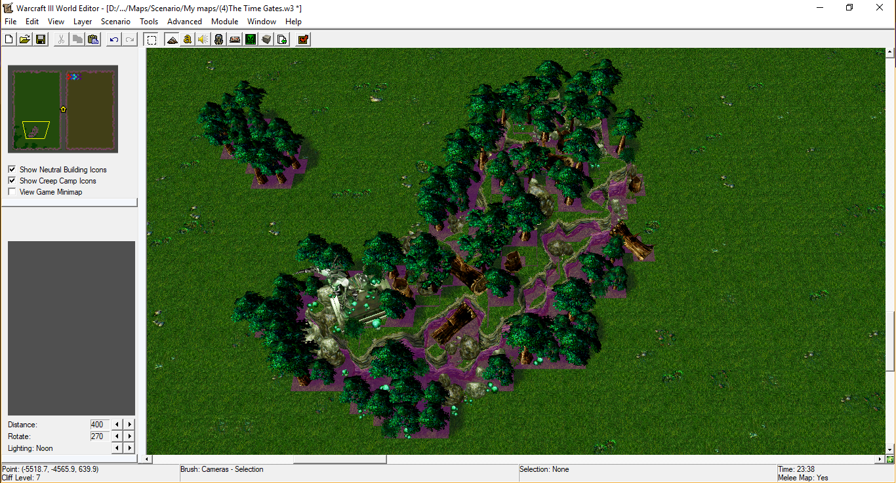Click the Melee Map: Yes status text
Image resolution: width=896 pixels, height=483 pixels.
(803, 478)
